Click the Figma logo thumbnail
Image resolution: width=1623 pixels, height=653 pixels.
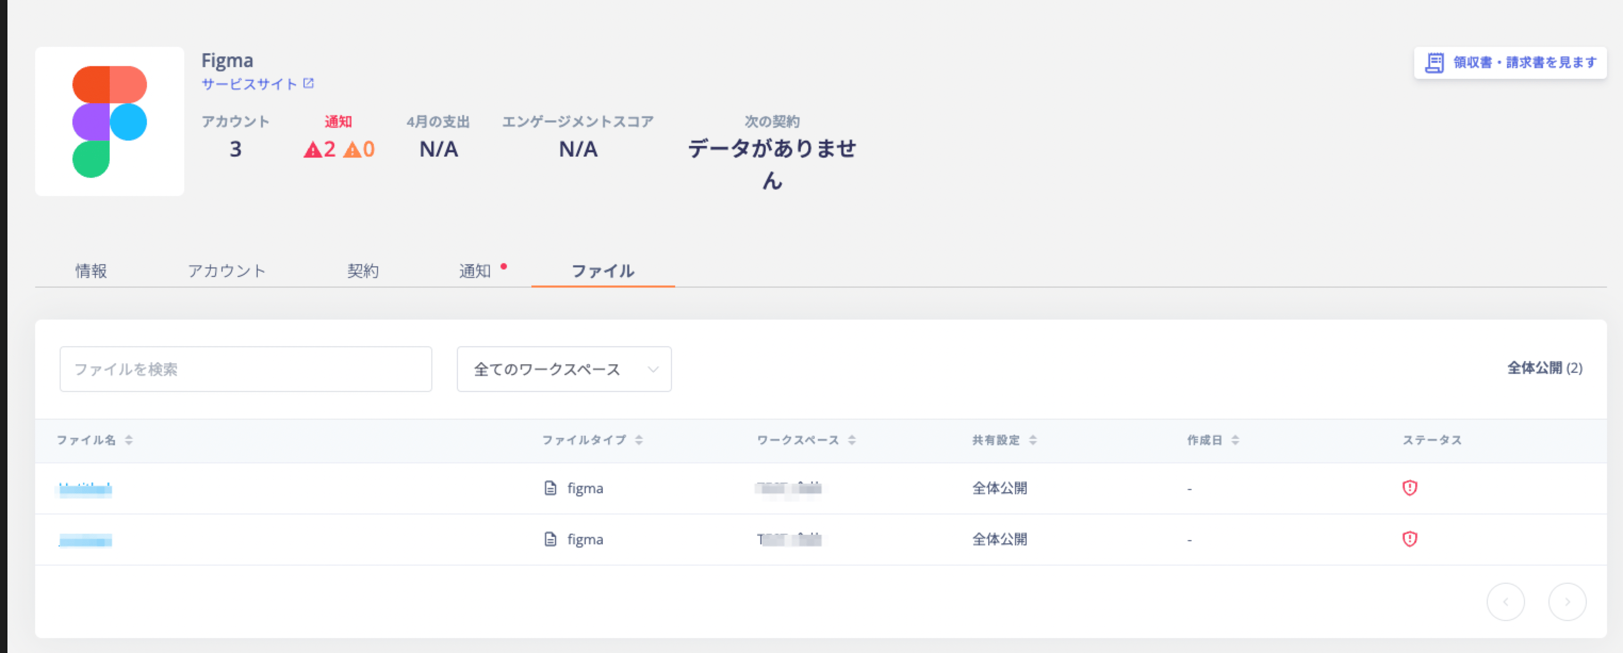110,121
